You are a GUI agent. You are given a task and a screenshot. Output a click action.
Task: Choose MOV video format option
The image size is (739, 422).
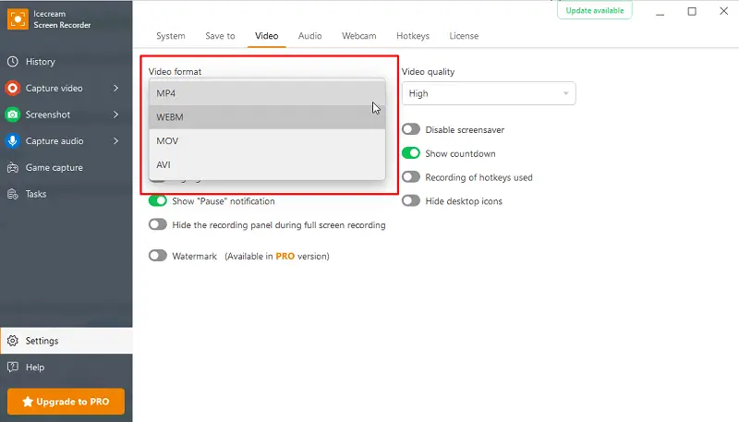point(267,141)
